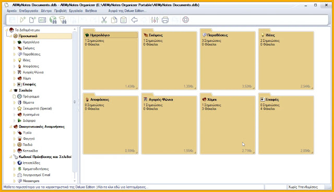Open the Επεξεργασία menu
The height and width of the screenshot is (192, 334).
point(29,10)
